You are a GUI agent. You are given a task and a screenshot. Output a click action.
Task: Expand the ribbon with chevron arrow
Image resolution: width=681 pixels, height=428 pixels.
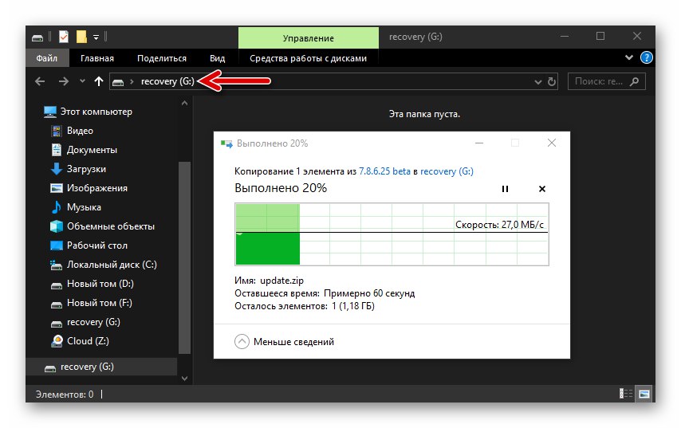tap(628, 57)
